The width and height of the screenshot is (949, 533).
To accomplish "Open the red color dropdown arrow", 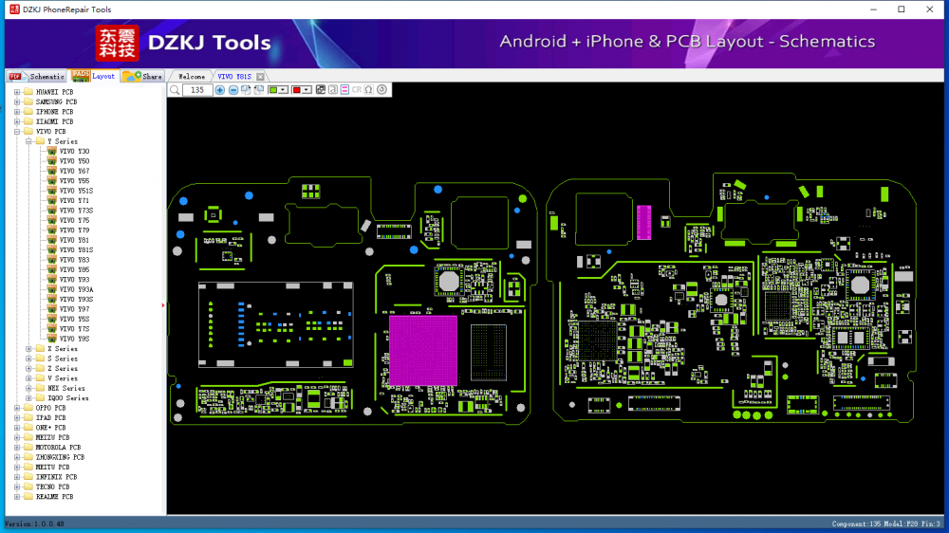I will tap(307, 89).
